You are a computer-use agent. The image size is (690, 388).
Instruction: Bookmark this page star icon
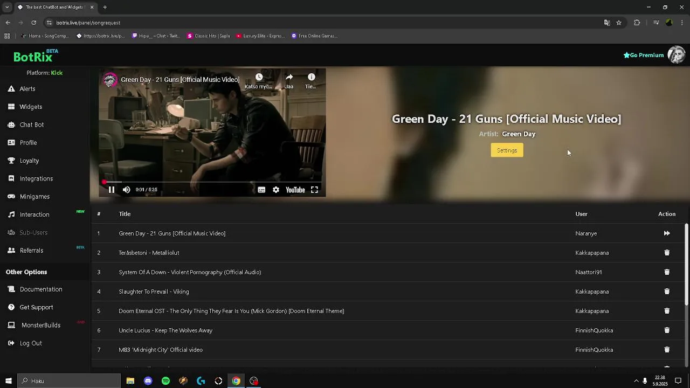point(619,23)
